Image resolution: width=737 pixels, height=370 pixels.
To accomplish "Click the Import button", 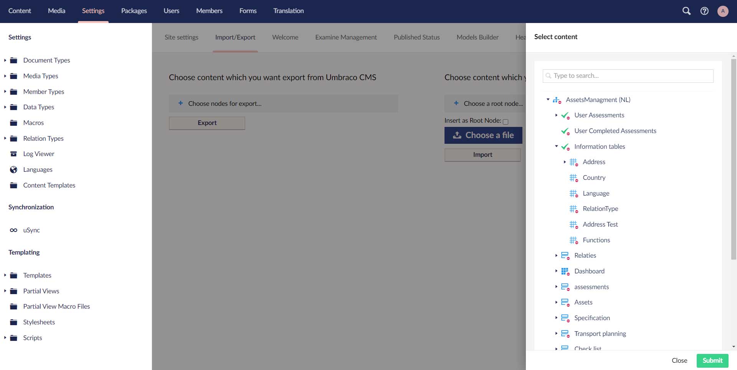I will pyautogui.click(x=483, y=155).
